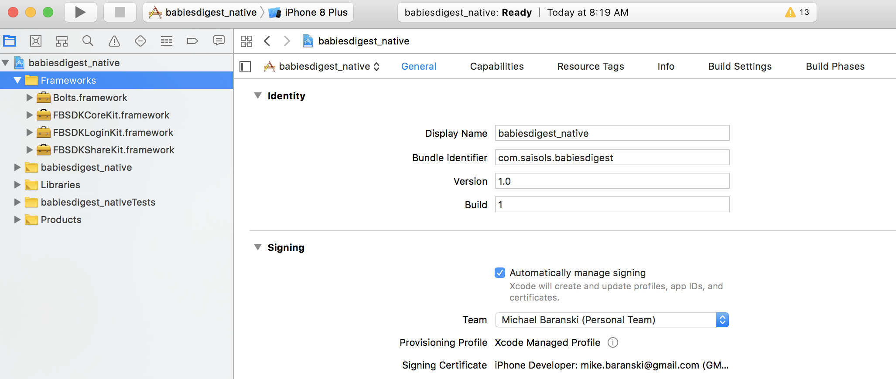Click the Xcode Managed Profile text
896x379 pixels.
(x=547, y=342)
